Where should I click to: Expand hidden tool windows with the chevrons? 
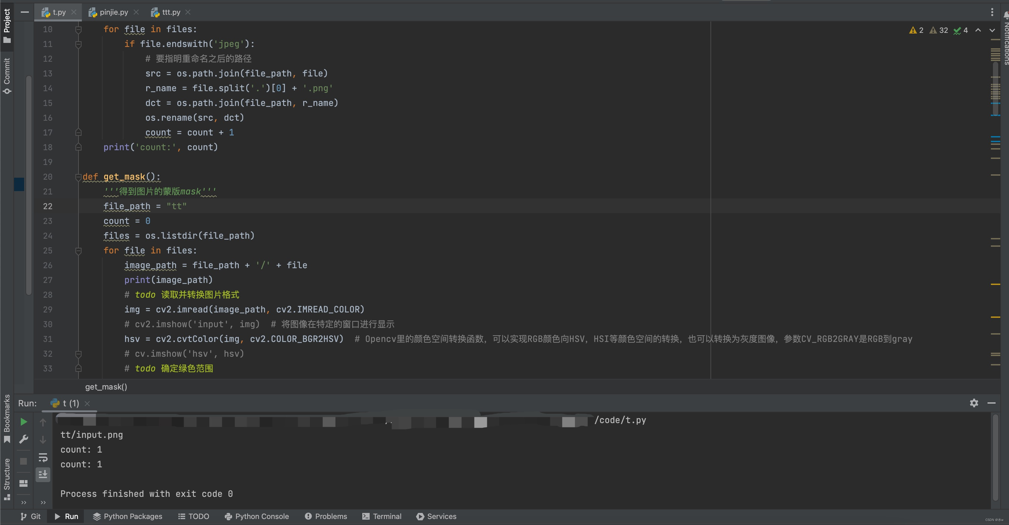click(x=23, y=503)
